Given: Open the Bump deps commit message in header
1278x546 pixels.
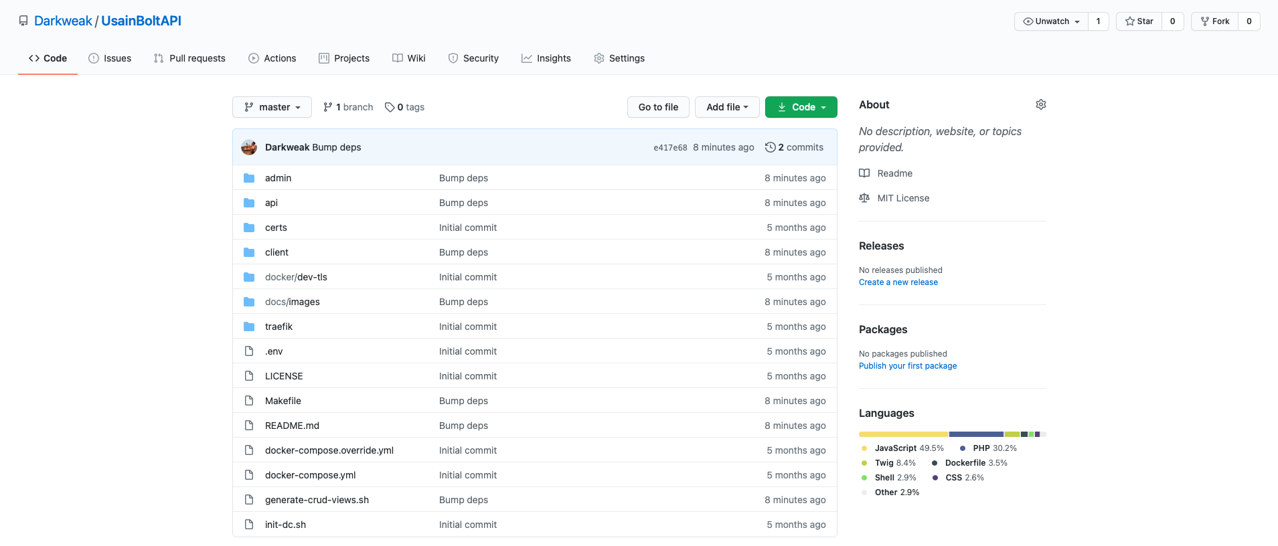Looking at the screenshot, I should (x=336, y=147).
